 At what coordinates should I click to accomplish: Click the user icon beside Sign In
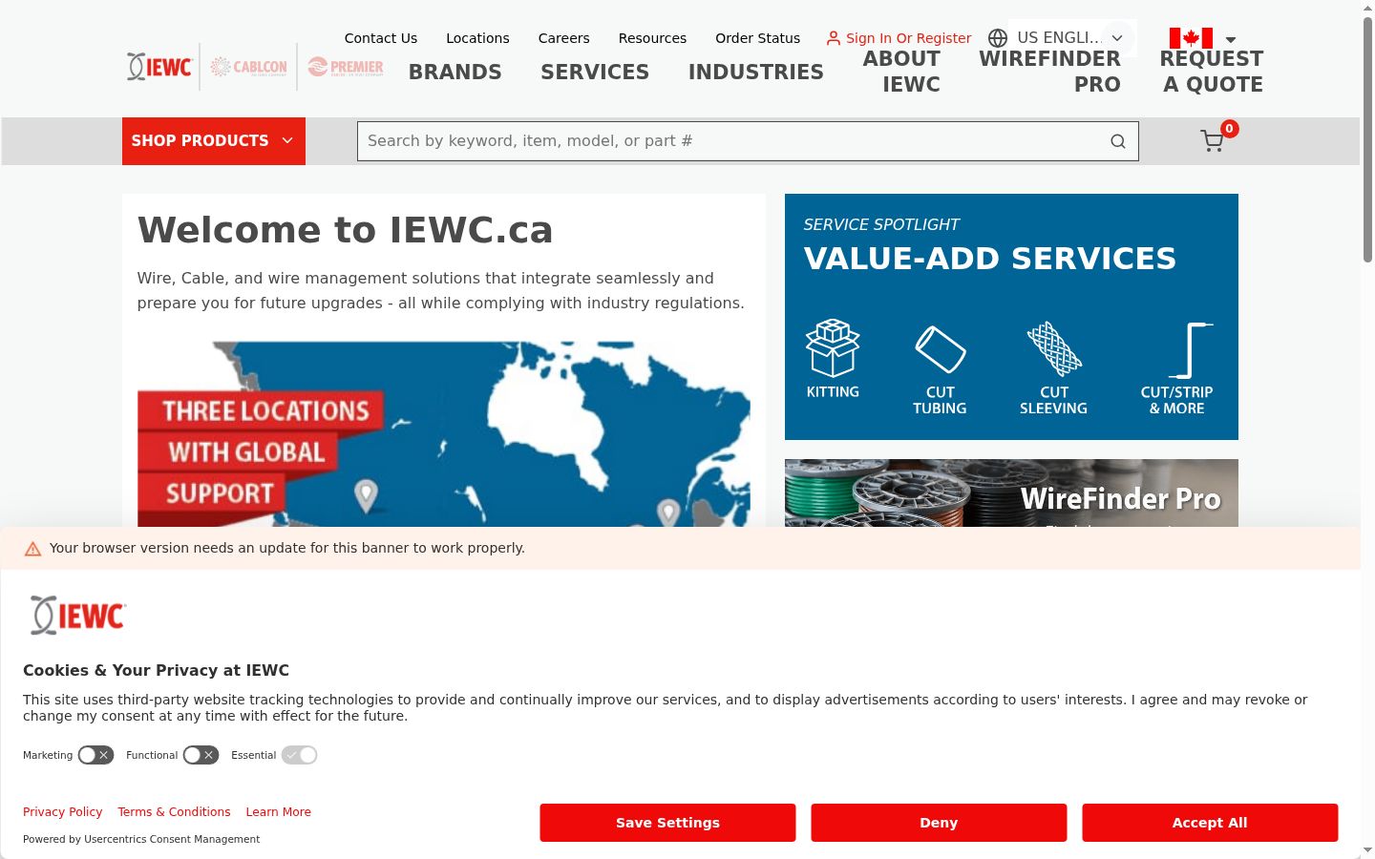(x=834, y=38)
